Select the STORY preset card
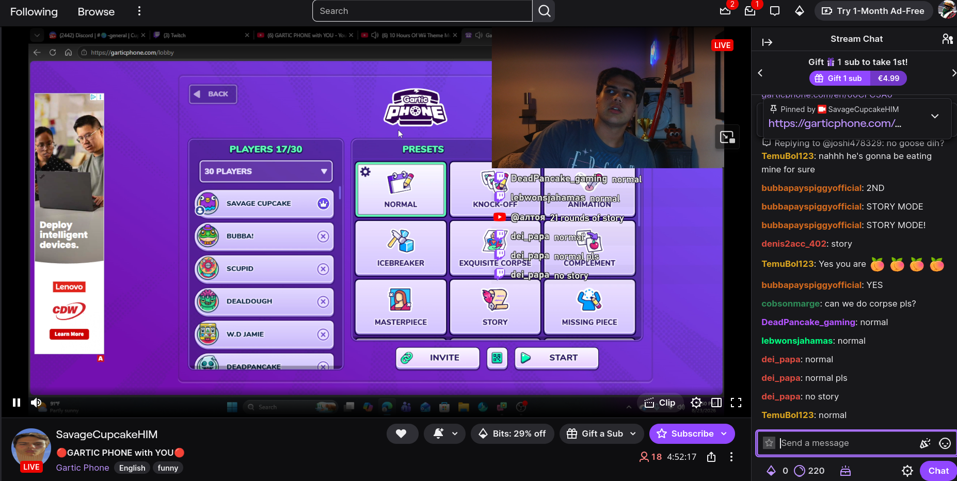 click(495, 307)
